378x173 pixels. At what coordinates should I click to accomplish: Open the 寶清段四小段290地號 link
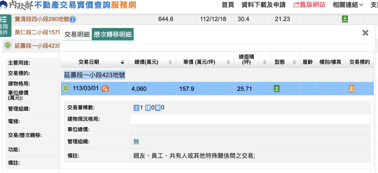[x=42, y=19]
